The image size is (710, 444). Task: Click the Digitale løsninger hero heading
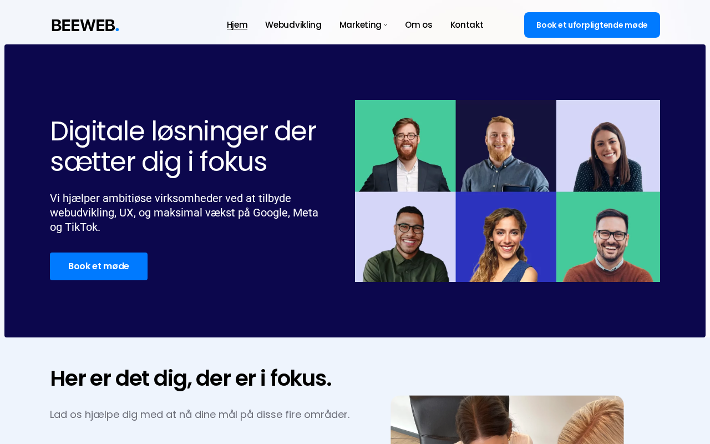click(183, 147)
